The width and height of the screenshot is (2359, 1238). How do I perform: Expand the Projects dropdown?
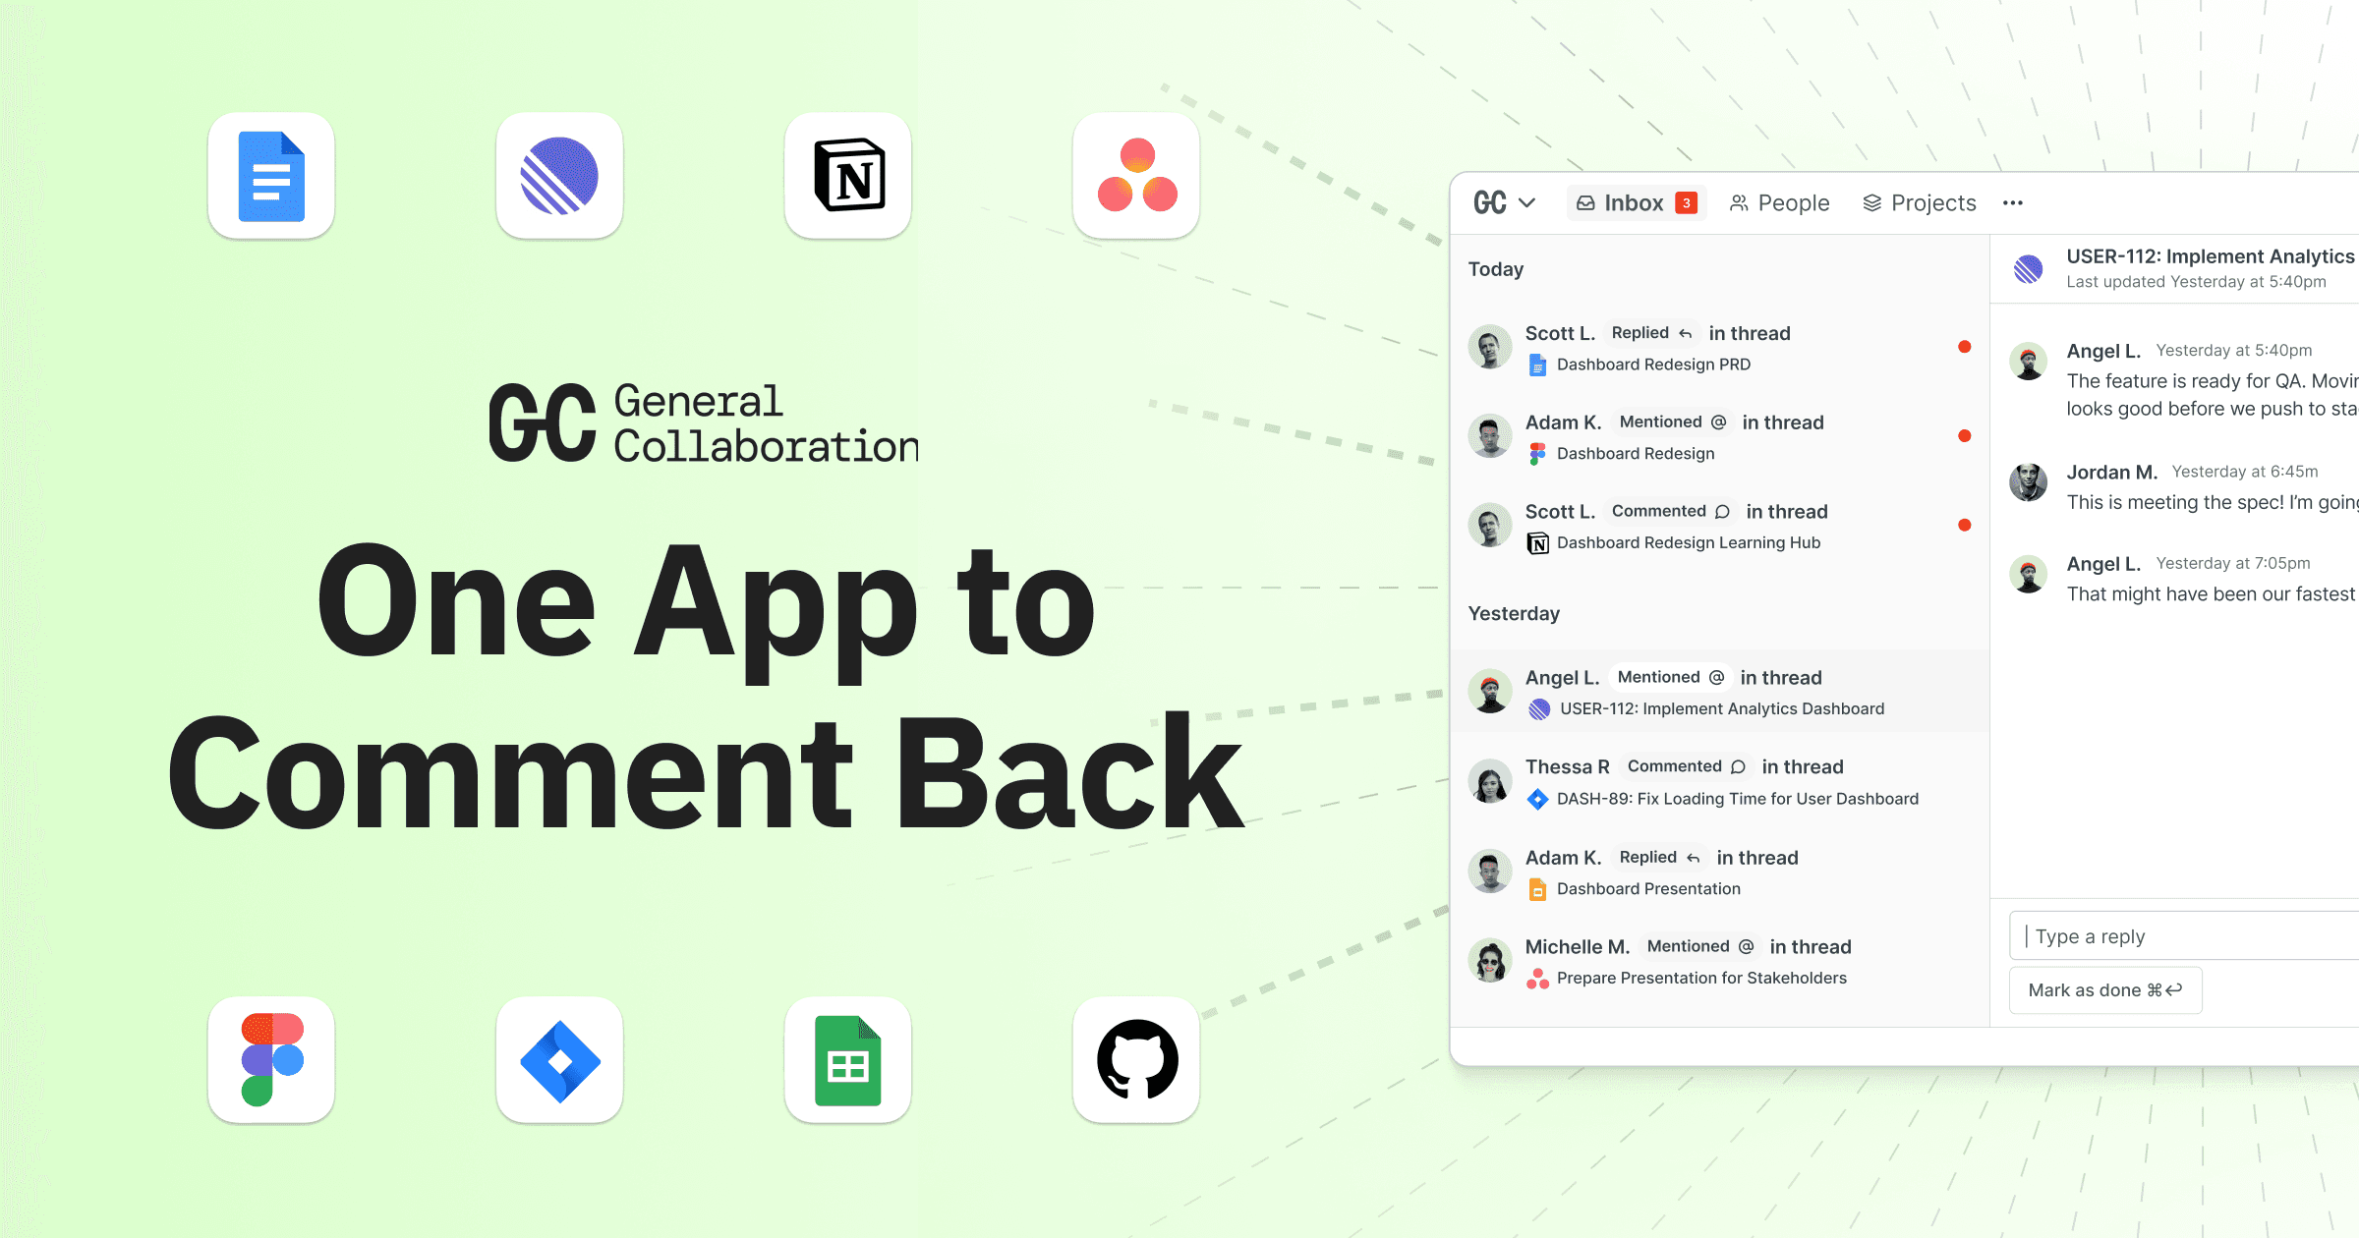point(1929,202)
